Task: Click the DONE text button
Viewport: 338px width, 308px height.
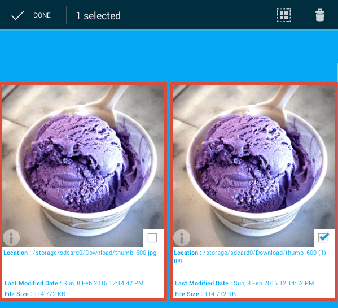Action: point(42,15)
